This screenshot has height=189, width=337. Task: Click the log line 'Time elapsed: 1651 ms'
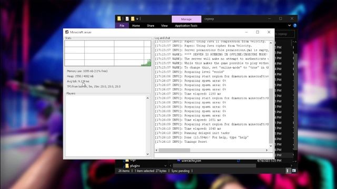[188, 120]
